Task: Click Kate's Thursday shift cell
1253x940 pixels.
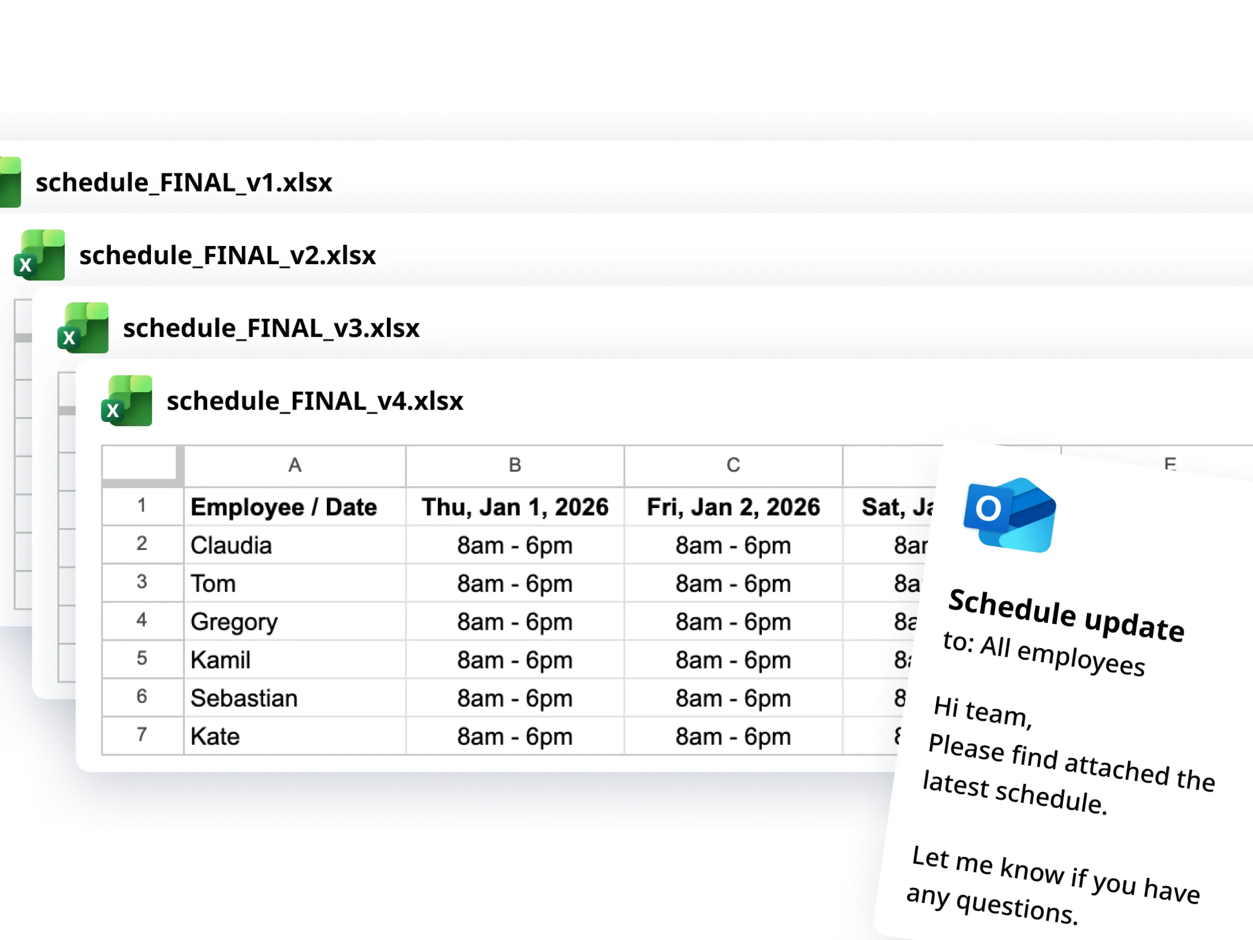Action: [515, 736]
